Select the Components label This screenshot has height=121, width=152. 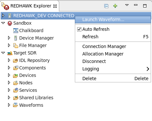tap(33, 68)
